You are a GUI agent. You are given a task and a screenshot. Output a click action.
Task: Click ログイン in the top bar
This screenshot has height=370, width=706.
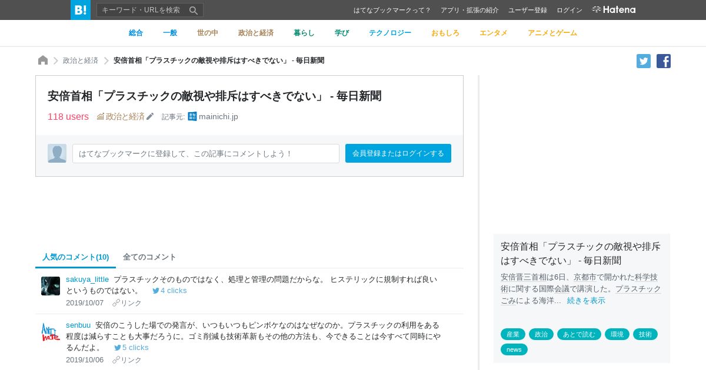click(x=570, y=10)
